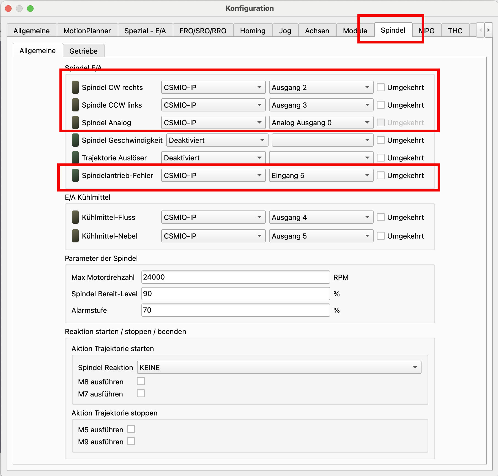Enable Umgekehrt for Spindel CW rechts

381,87
